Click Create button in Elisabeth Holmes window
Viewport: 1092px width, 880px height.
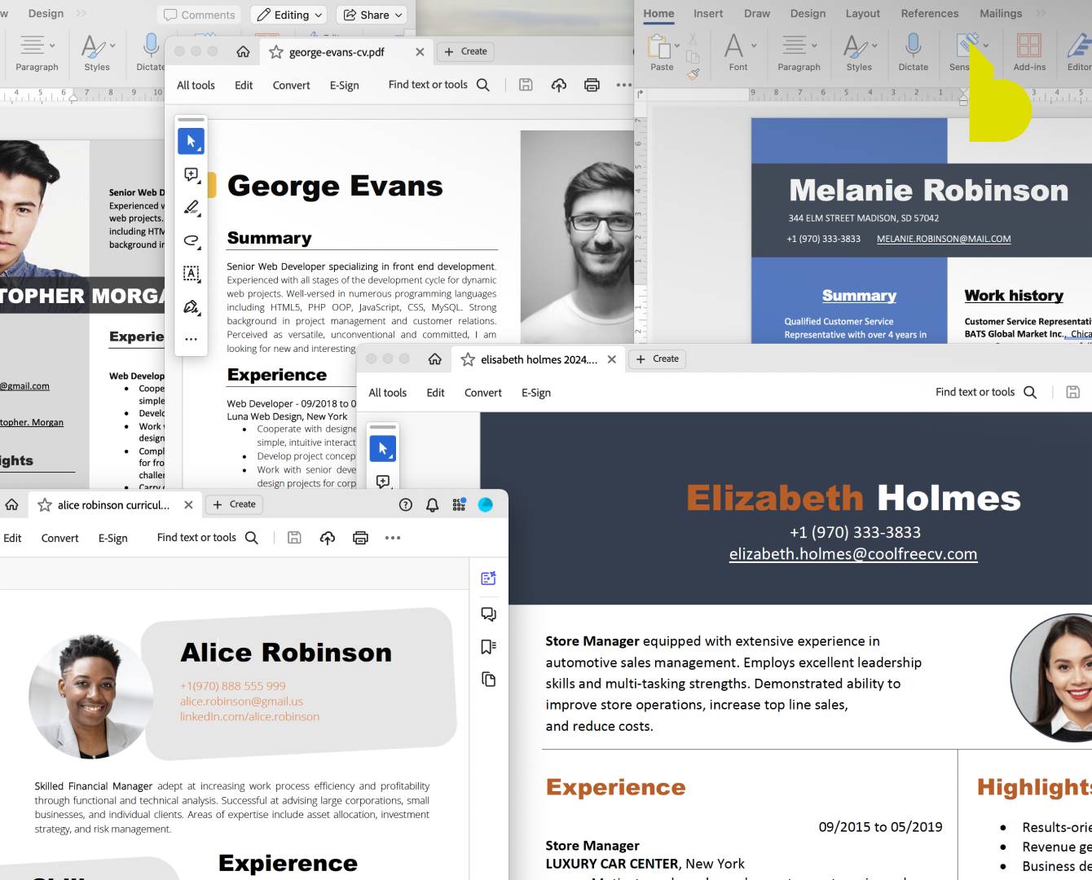658,359
